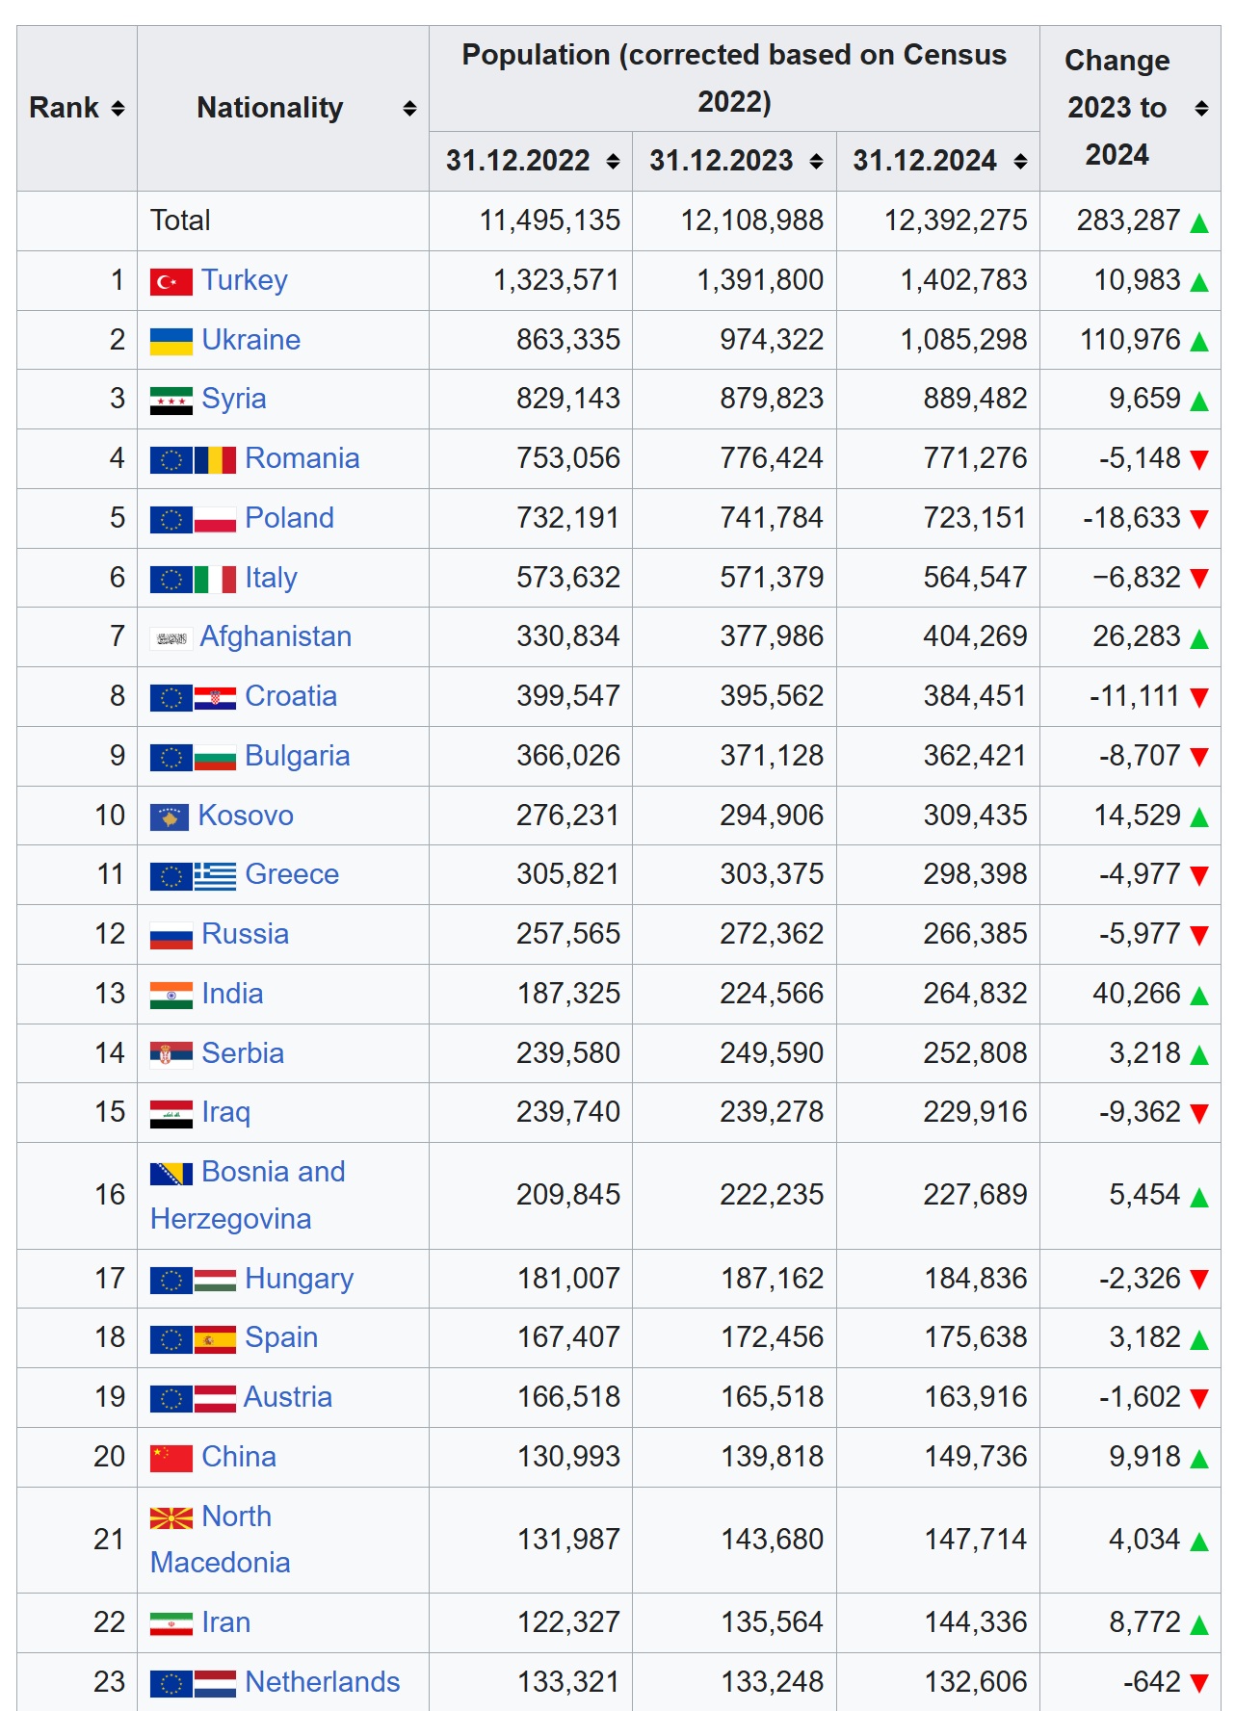Click the Austria flag icon

pos(215,1399)
